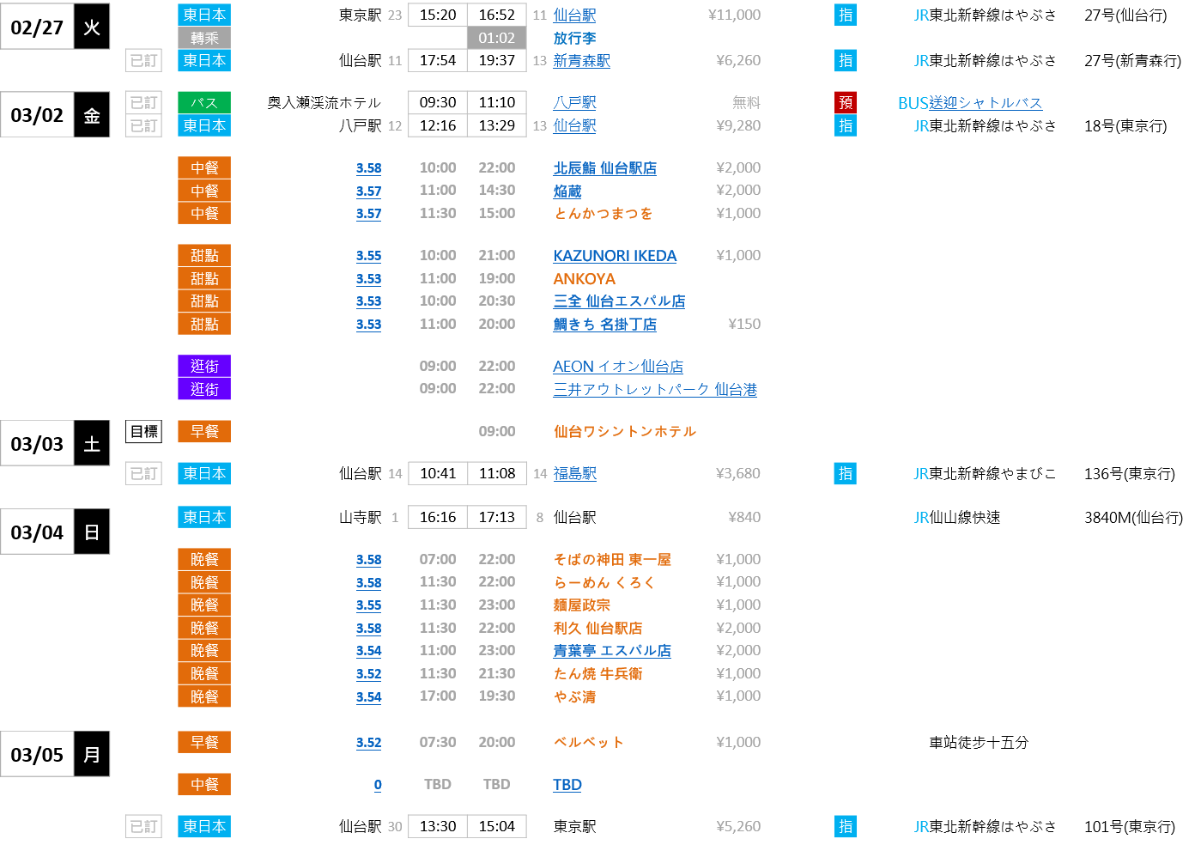The image size is (1201, 845).
Task: Select the 02/27 date cell
Action: coord(37,27)
